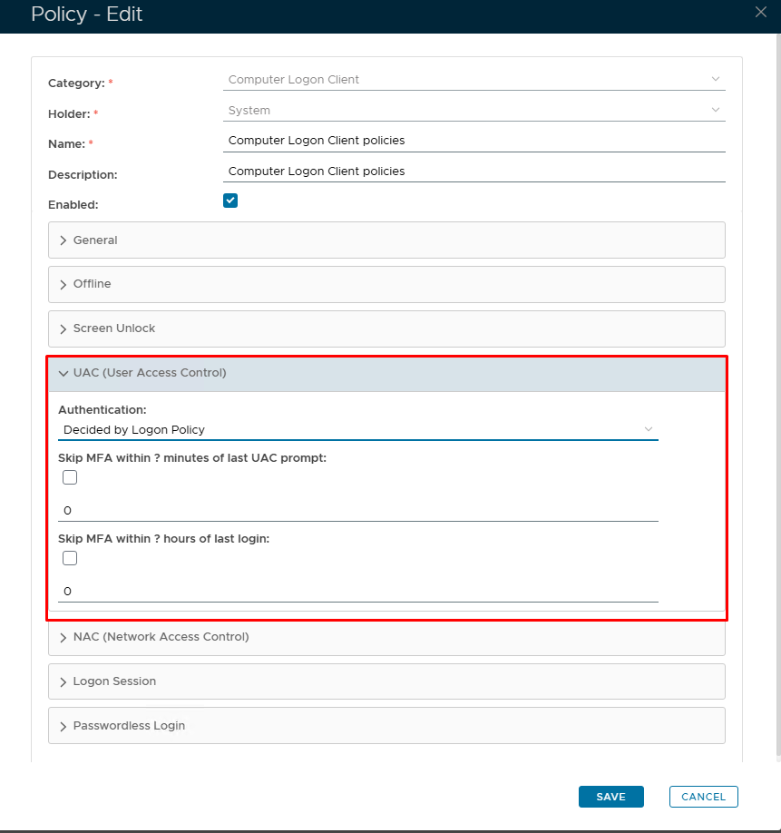Click the UAC prompt minutes field
The height and width of the screenshot is (833, 781).
(x=357, y=511)
